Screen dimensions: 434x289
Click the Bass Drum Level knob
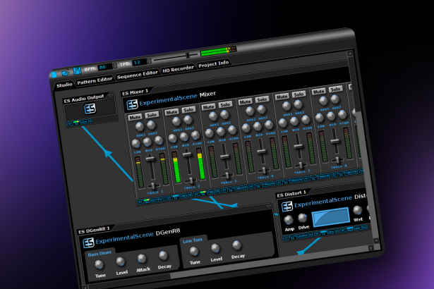121,262
